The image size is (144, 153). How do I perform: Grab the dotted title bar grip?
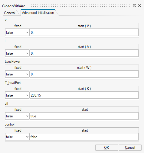point(80,6)
